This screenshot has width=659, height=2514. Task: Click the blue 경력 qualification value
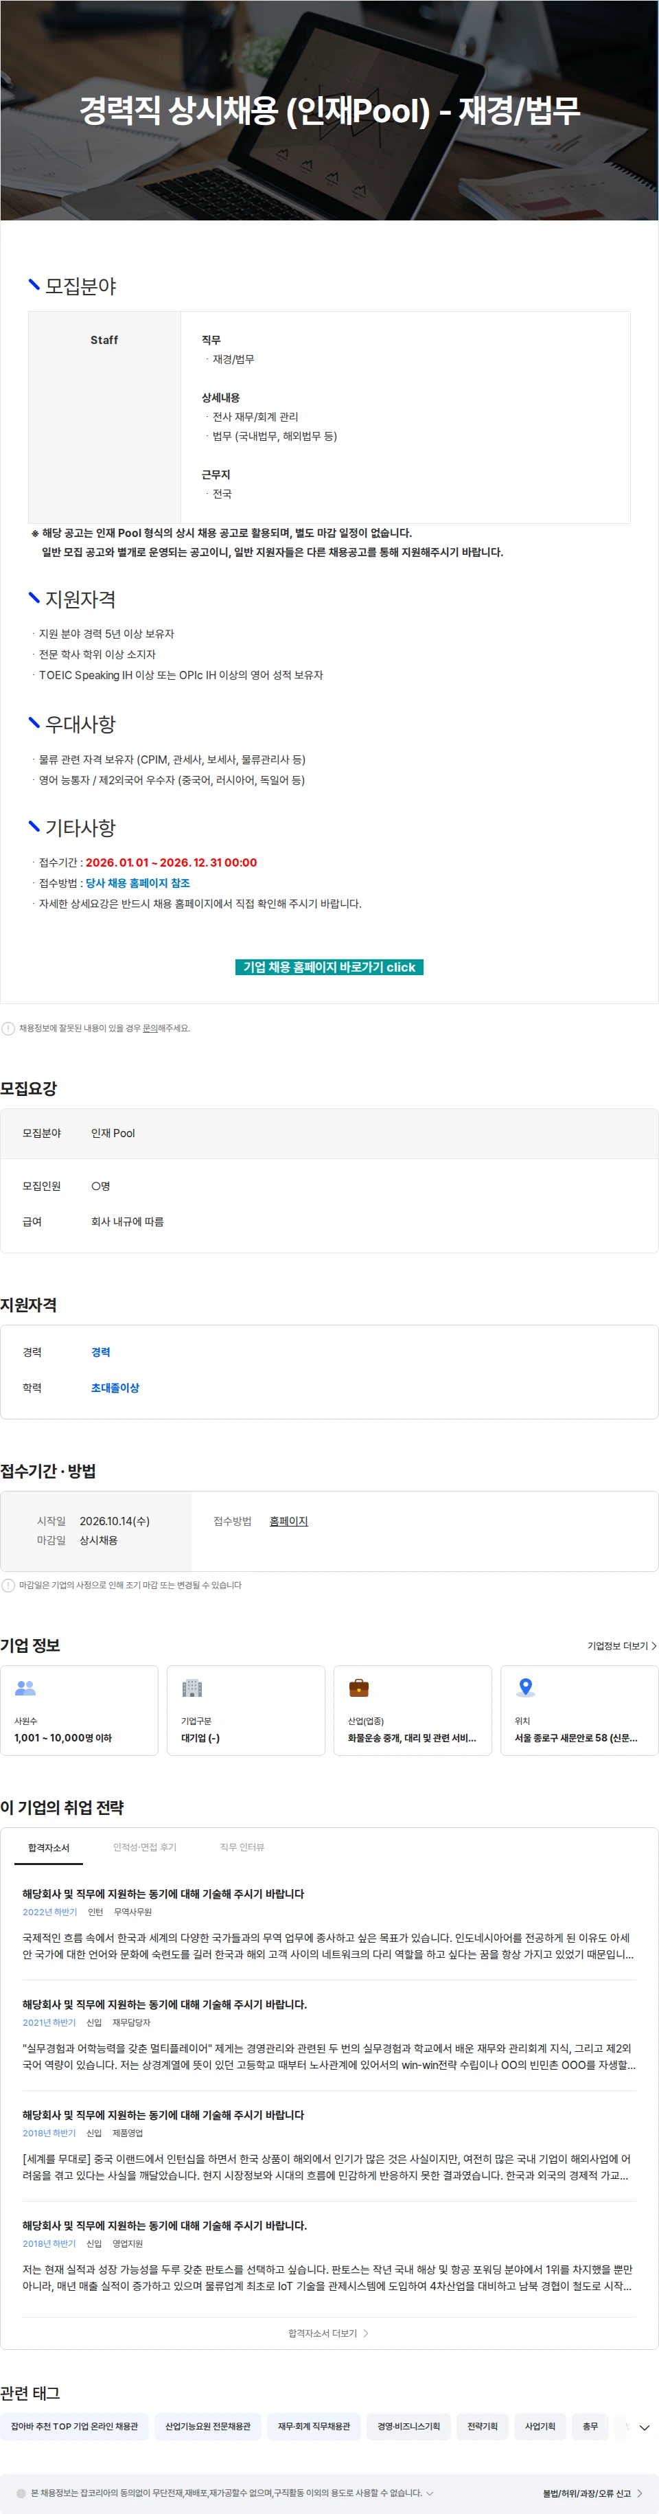coord(100,1353)
